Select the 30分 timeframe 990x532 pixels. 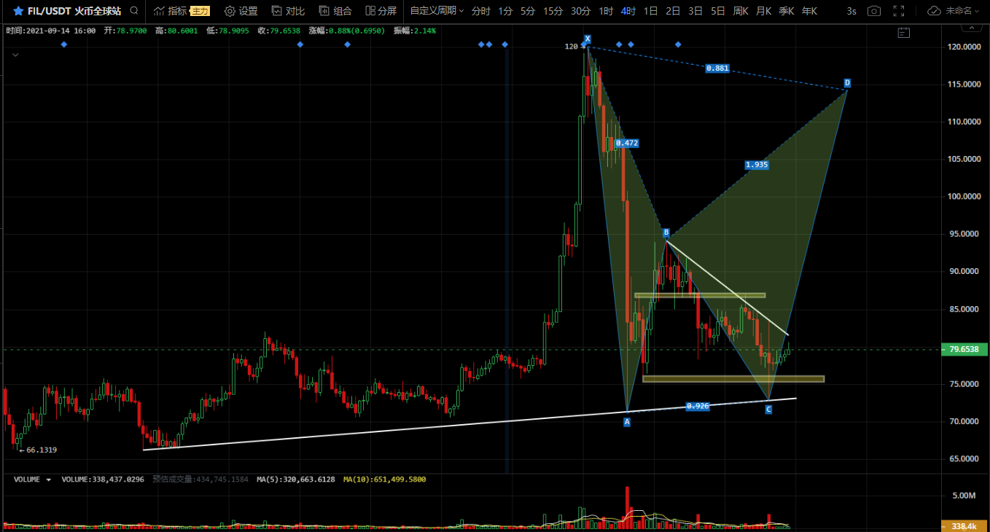click(580, 11)
